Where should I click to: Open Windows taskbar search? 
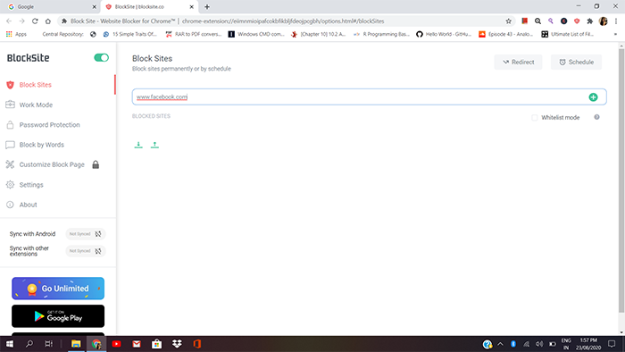(29, 344)
